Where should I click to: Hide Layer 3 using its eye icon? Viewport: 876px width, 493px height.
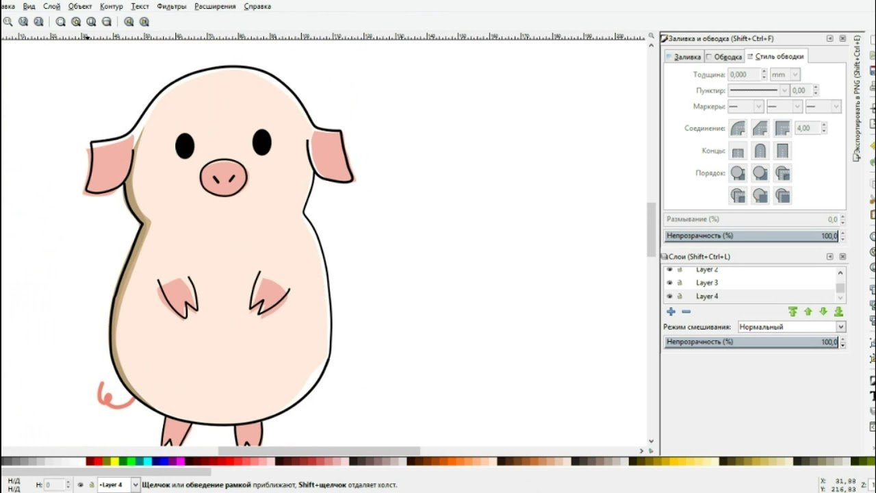(x=669, y=283)
